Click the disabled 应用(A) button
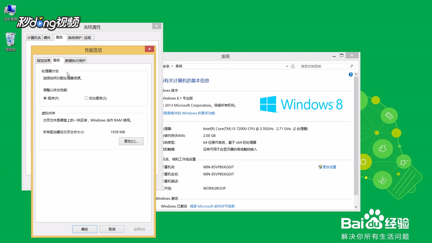432x243 pixels. coord(139,229)
